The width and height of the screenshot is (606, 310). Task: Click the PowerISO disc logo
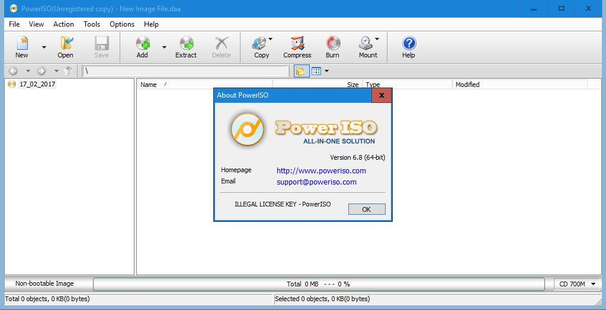pyautogui.click(x=248, y=129)
